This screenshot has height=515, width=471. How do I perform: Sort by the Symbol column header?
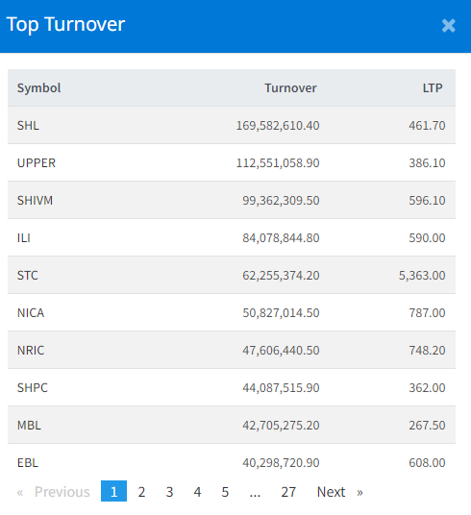(x=38, y=88)
